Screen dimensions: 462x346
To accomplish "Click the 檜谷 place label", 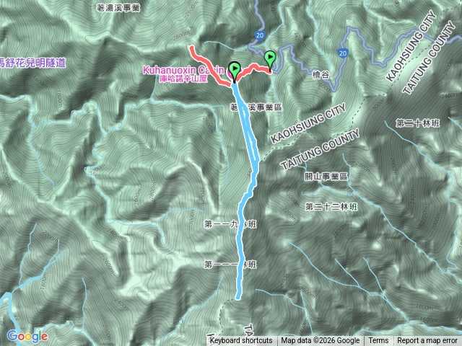I will [321, 75].
